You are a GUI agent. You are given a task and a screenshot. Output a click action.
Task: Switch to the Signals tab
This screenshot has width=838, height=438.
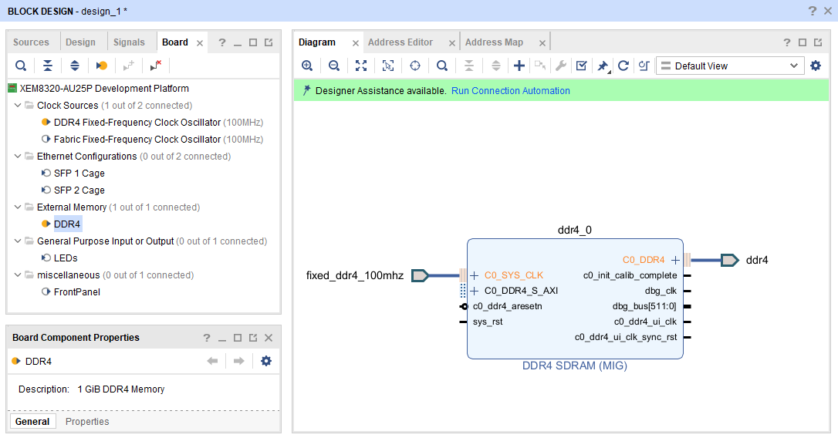[x=129, y=42]
